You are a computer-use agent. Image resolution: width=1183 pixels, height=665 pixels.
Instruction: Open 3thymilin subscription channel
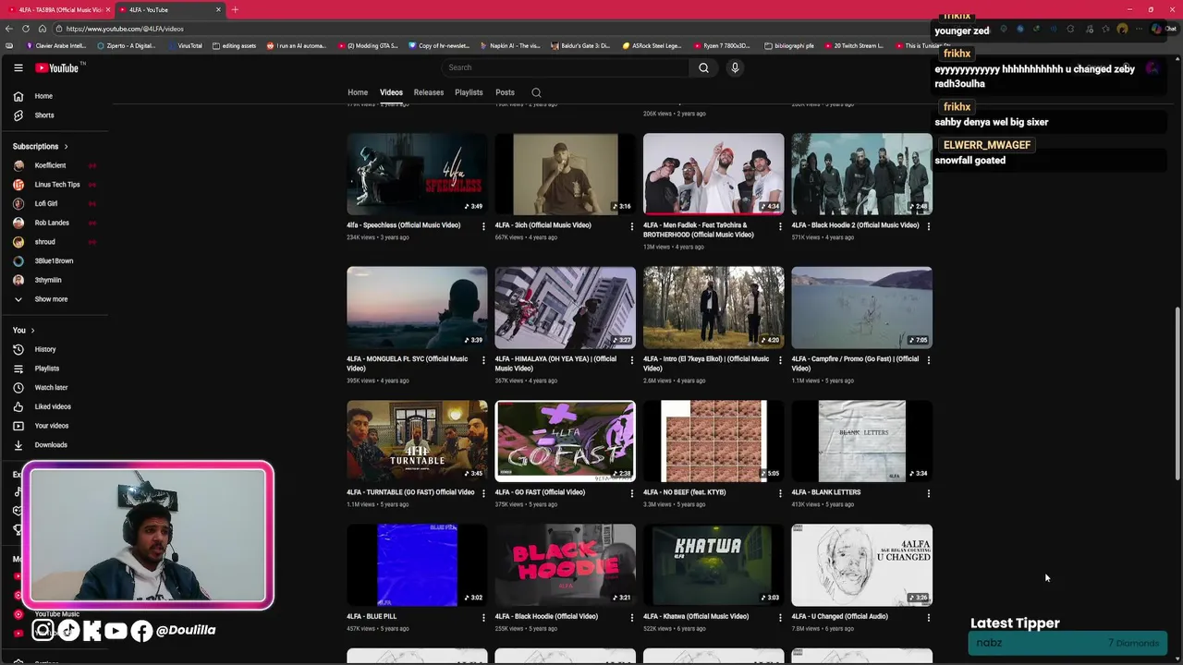pos(55,280)
